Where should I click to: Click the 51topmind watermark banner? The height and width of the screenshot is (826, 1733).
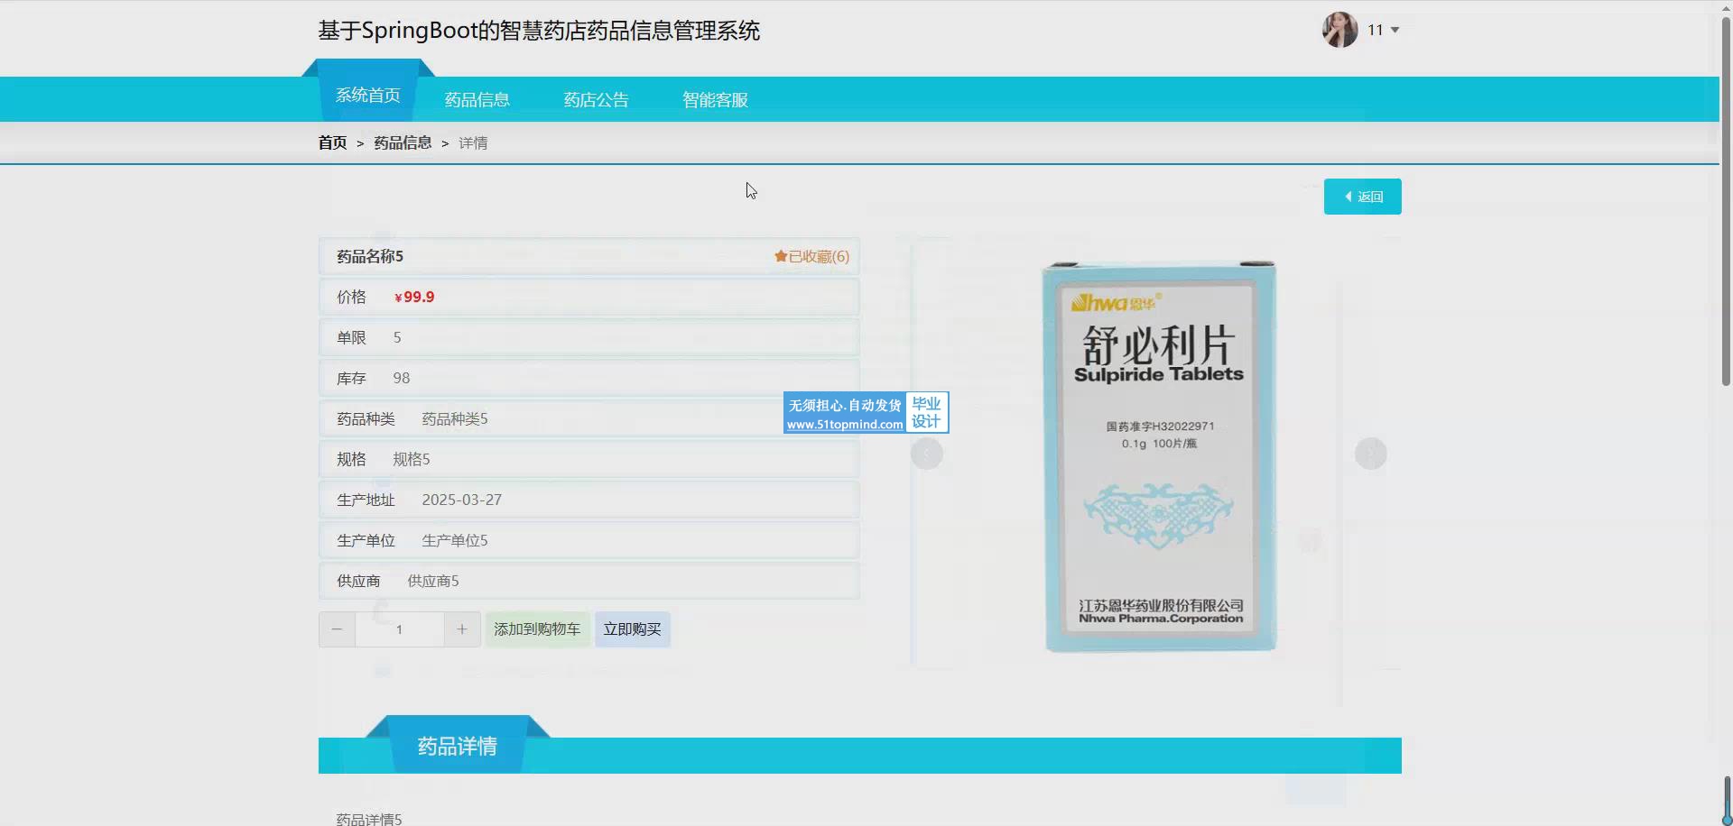coord(865,414)
